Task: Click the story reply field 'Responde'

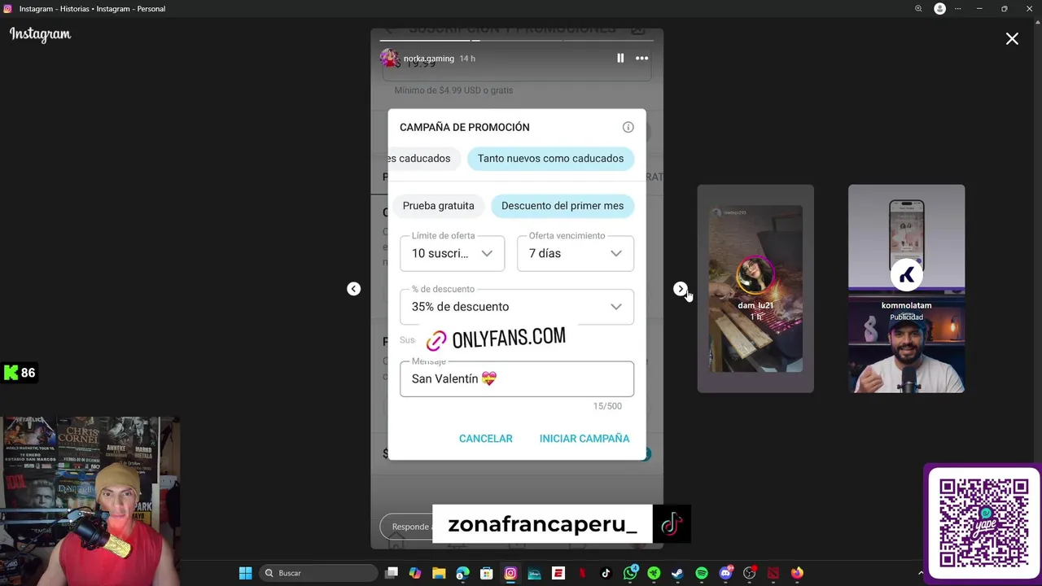Action: 408,527
